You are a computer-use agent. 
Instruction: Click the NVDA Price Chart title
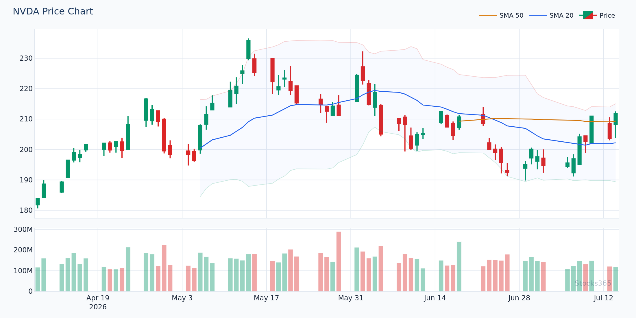tap(53, 11)
